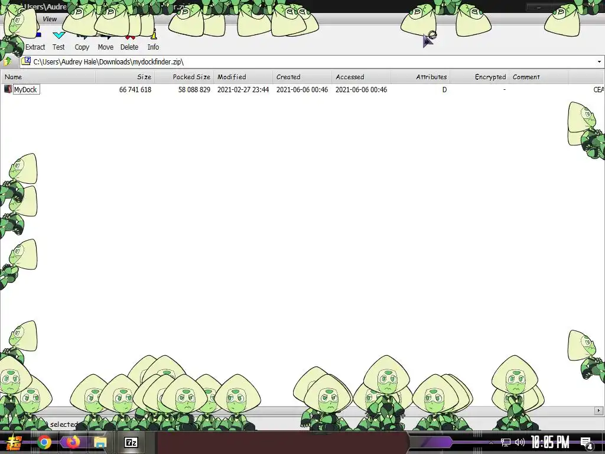Click the Attributes column header
The image size is (605, 454).
coord(420,77)
